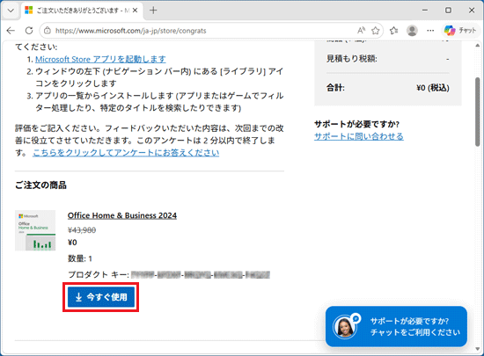Click サポートに問い合わせる link

click(359, 136)
